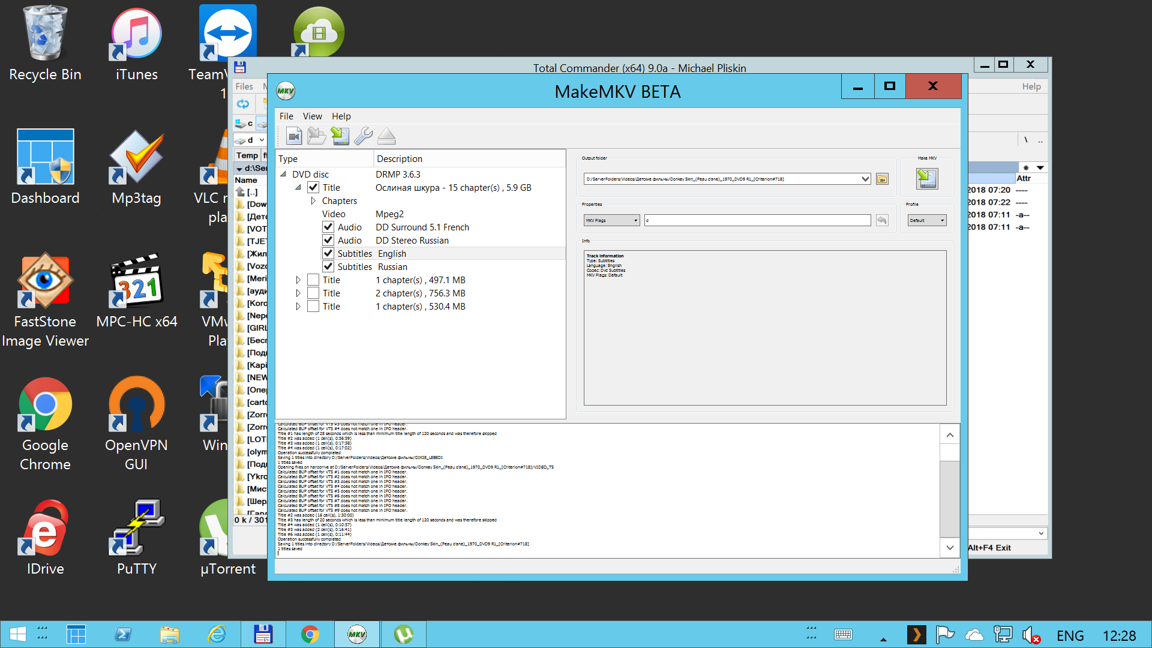Viewport: 1152px width, 648px height.
Task: Open the View menu
Action: click(312, 116)
